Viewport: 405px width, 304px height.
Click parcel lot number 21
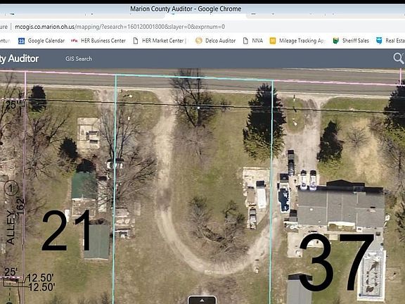click(x=66, y=231)
